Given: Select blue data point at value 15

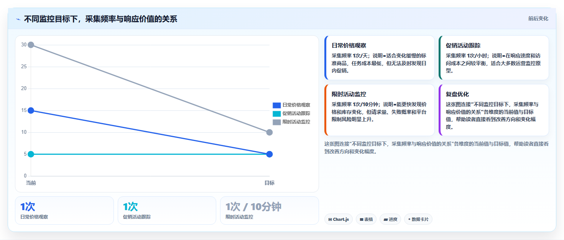Looking at the screenshot, I should tap(31, 110).
